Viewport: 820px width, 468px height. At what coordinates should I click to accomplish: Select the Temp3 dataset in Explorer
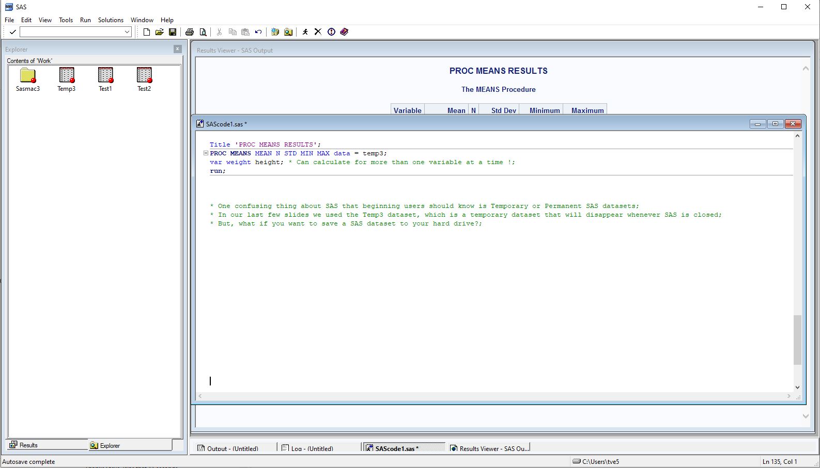[67, 79]
